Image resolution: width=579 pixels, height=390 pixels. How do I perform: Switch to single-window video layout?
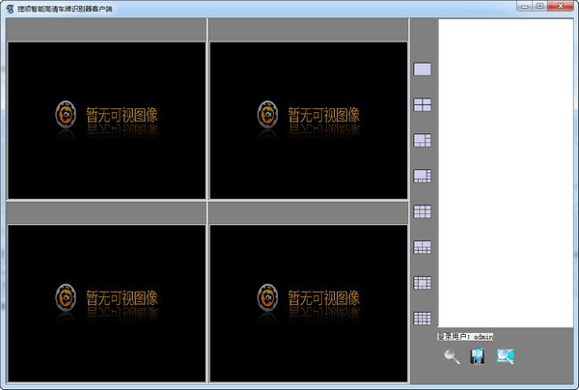point(422,70)
